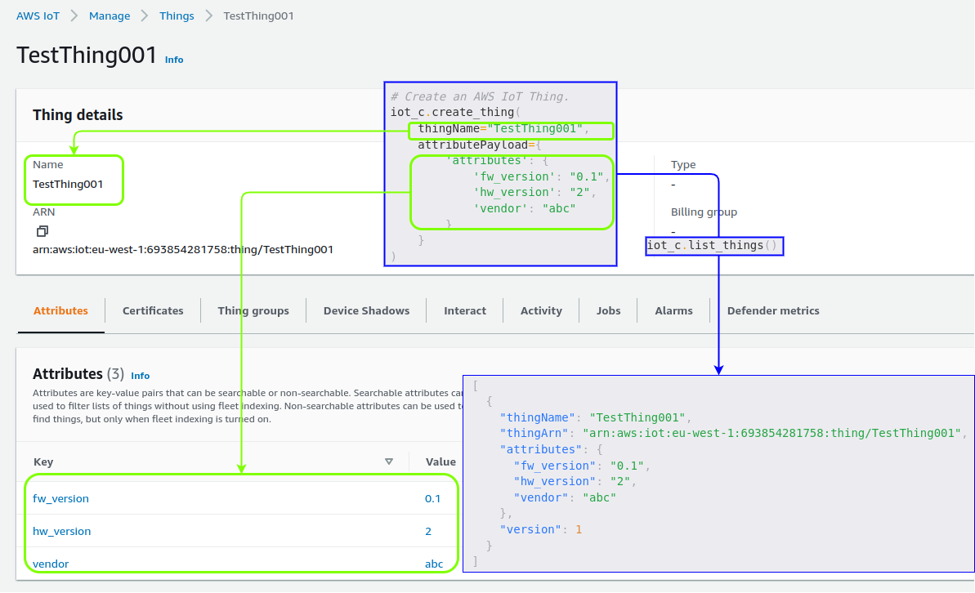Switch to the Device Shadows tab
This screenshot has height=593, width=975.
[366, 311]
